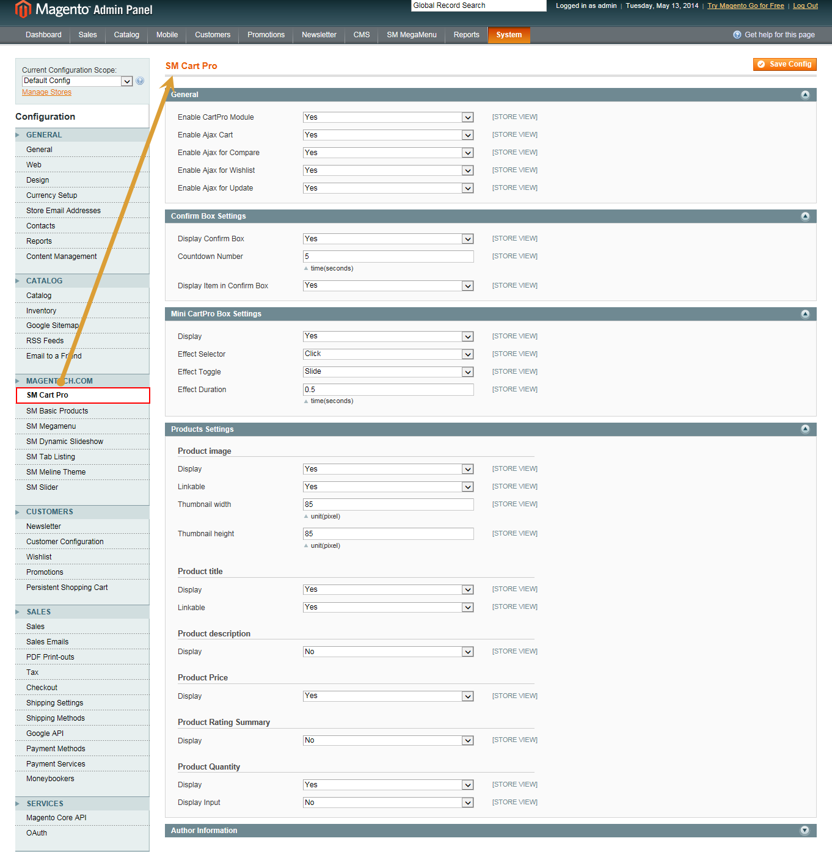832x852 pixels.
Task: Collapse the GENERAL sidebar group
Action: click(x=82, y=135)
